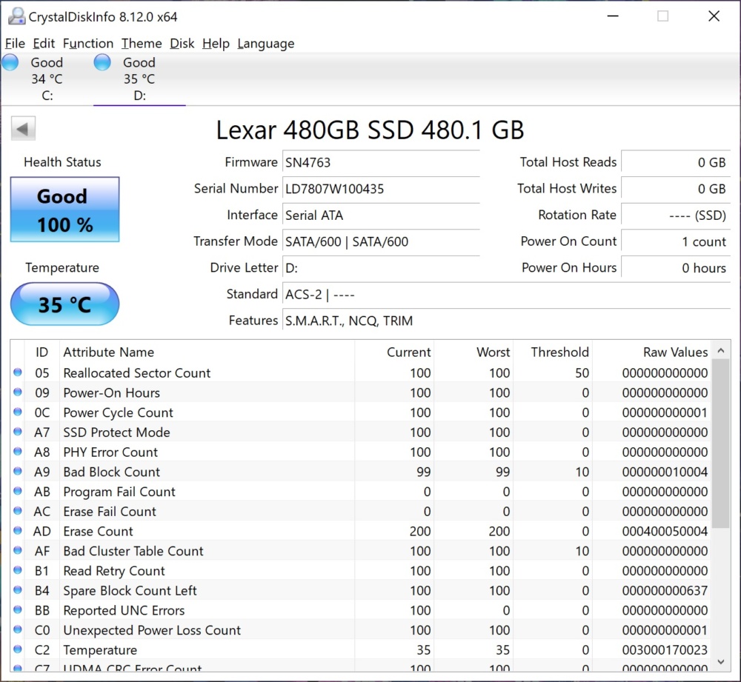Click the blue status orb for drive D:
The image size is (741, 682).
pos(102,62)
